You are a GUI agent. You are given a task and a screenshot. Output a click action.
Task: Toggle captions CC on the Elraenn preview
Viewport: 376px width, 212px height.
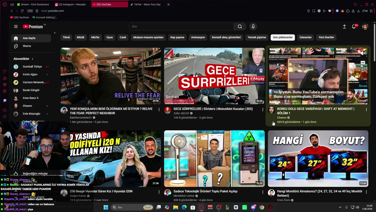pyautogui.click(x=363, y=63)
